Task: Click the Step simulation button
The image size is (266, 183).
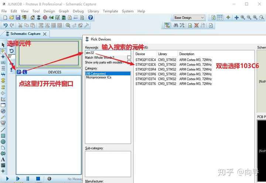Action: pyautogui.click(x=18, y=179)
